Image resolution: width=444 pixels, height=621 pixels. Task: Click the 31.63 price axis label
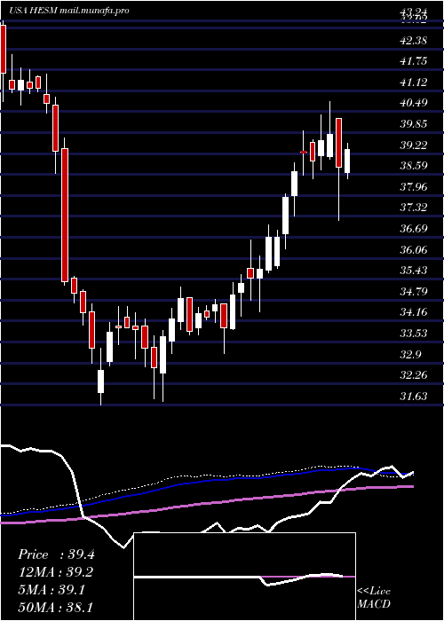(413, 396)
